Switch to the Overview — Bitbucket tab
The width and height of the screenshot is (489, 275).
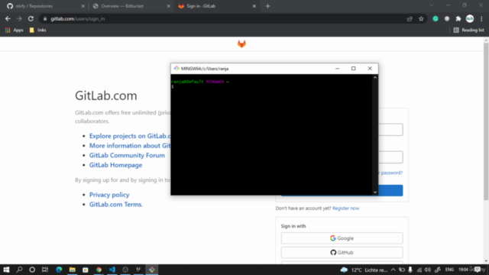coord(129,6)
